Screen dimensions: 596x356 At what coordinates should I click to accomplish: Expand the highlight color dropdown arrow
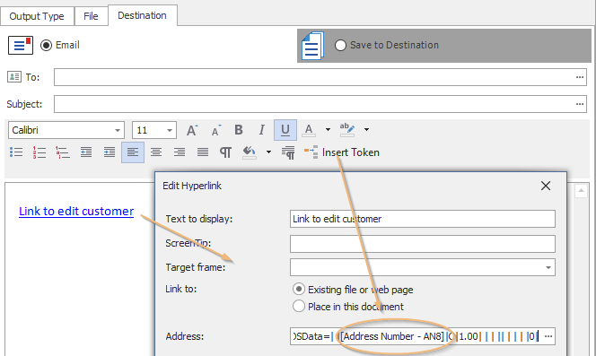[366, 129]
